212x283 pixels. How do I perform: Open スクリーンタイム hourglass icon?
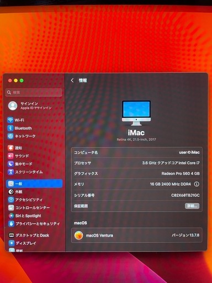point(10,172)
